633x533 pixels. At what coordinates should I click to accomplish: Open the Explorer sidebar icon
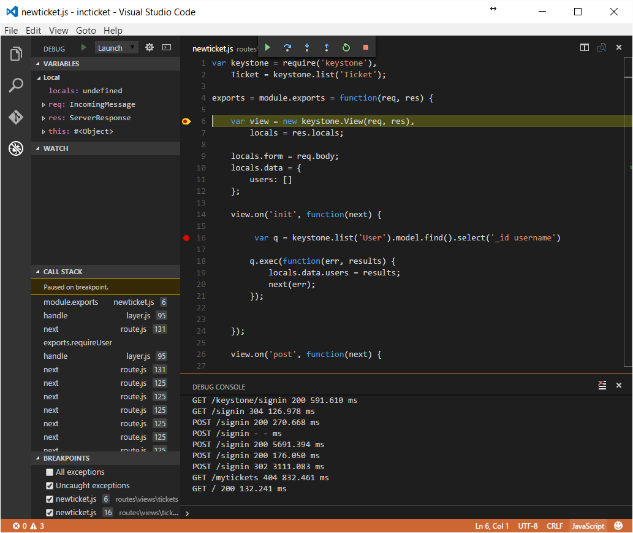pos(15,54)
